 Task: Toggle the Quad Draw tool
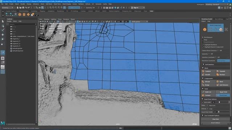[223, 95]
